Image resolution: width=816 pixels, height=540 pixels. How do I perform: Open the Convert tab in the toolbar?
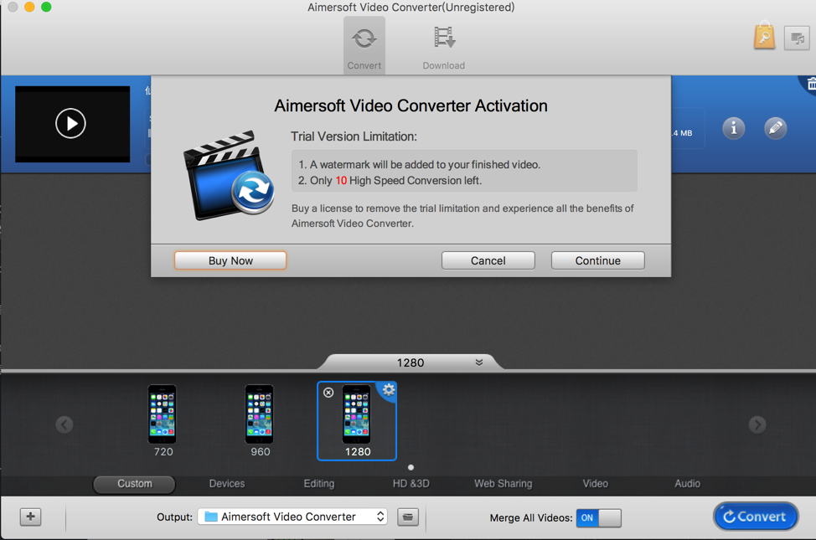(x=364, y=45)
